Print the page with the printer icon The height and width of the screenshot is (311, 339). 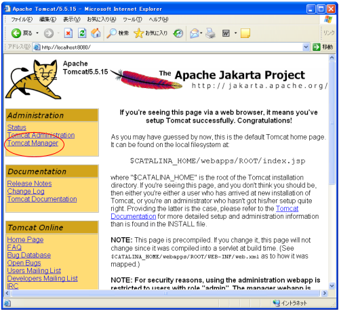[x=210, y=33]
